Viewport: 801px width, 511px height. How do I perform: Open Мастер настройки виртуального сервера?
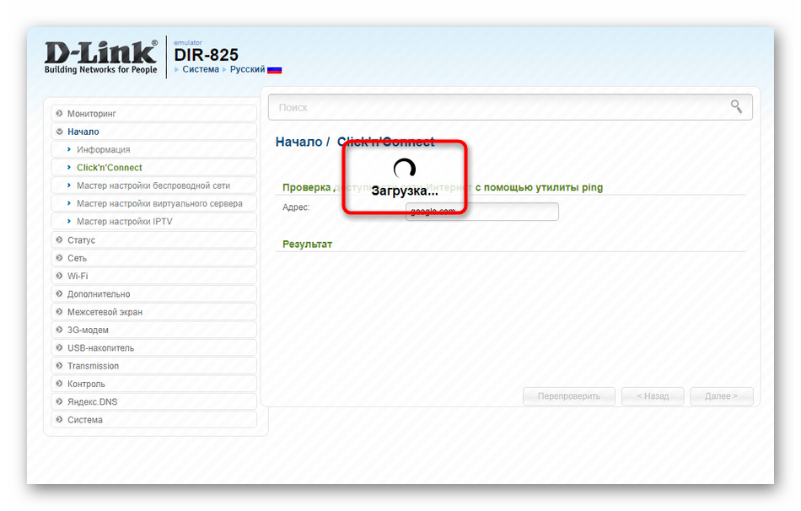pos(159,203)
